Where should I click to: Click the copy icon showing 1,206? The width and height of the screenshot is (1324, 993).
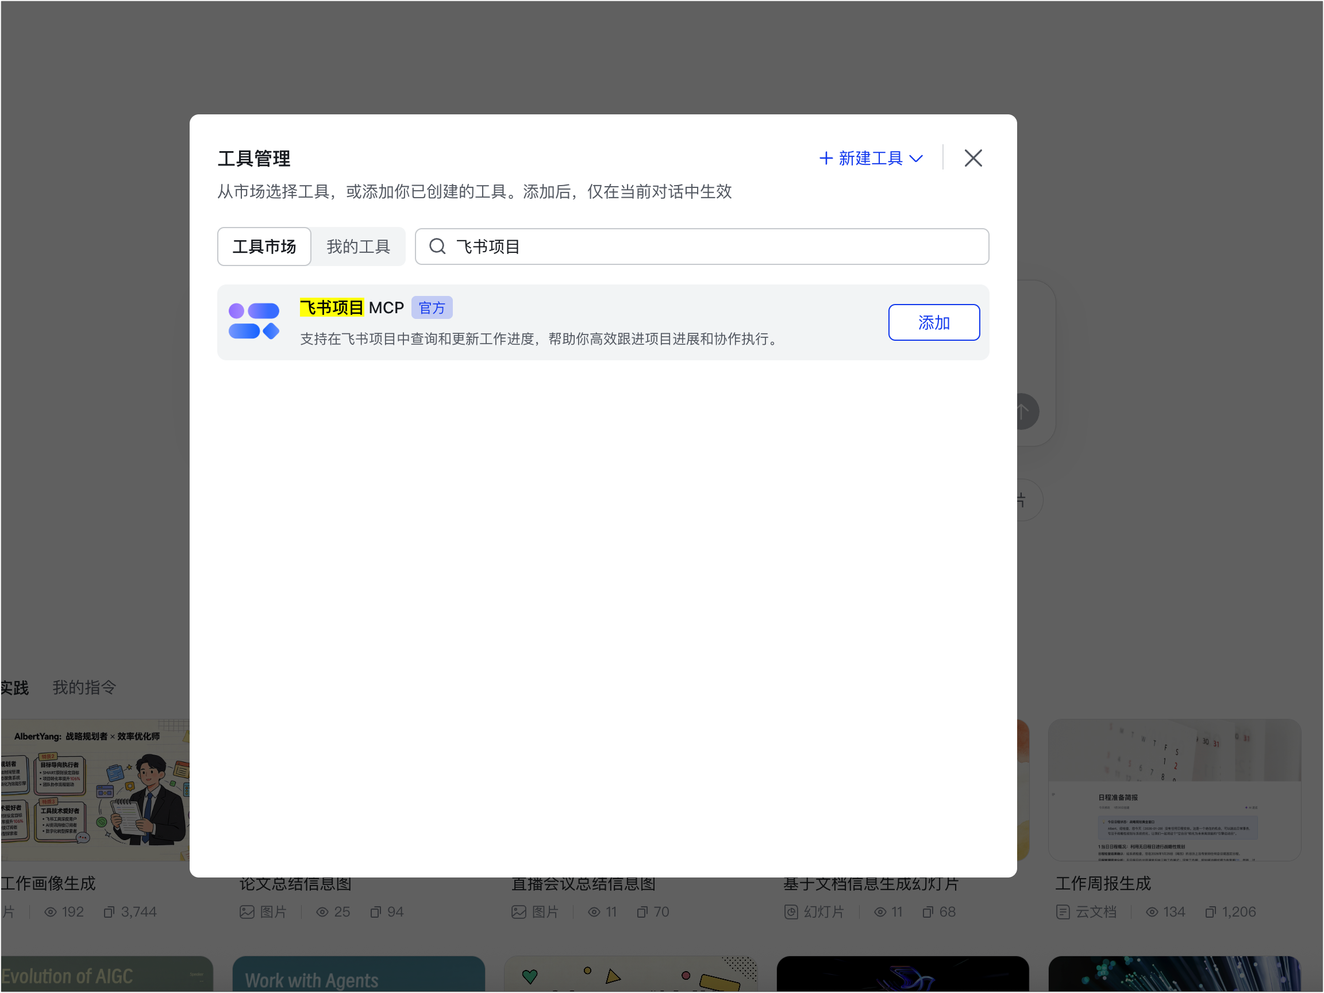click(1210, 912)
